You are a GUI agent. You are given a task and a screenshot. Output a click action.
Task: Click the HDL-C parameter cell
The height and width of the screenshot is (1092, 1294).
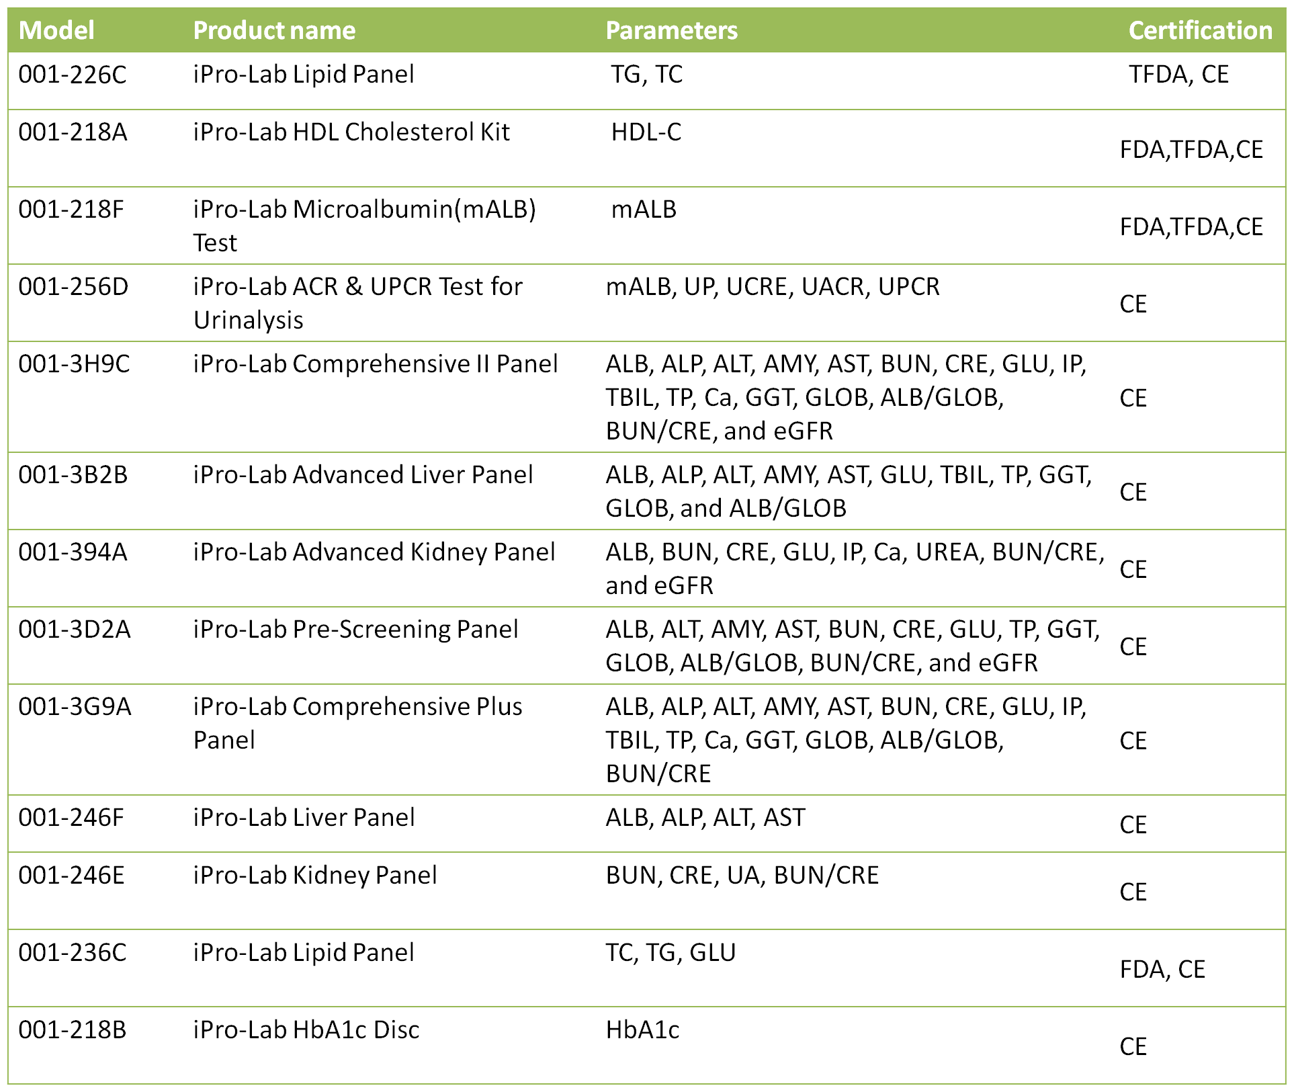tap(646, 132)
